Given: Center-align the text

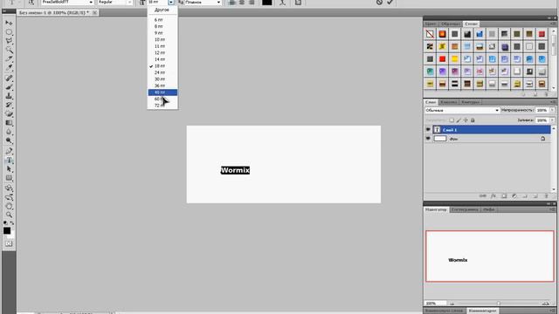Looking at the screenshot, I should [242, 2].
